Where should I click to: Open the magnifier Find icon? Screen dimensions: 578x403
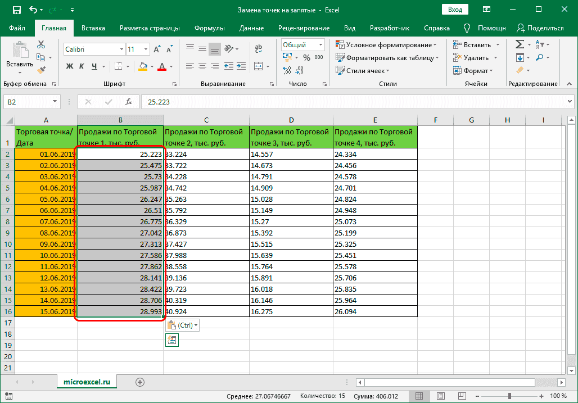540,57
